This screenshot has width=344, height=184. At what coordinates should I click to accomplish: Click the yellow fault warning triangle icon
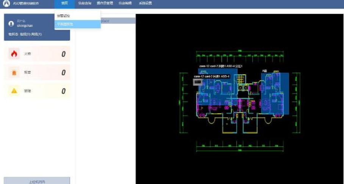[14, 91]
